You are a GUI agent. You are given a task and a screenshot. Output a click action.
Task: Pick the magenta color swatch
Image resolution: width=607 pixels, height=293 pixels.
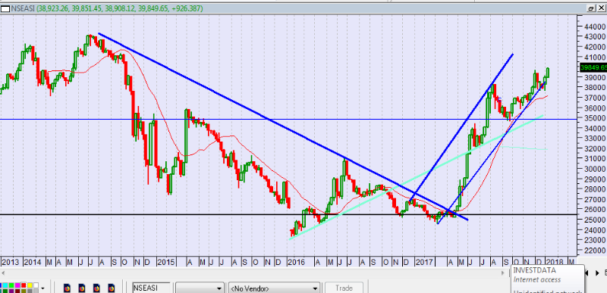click(x=17, y=285)
